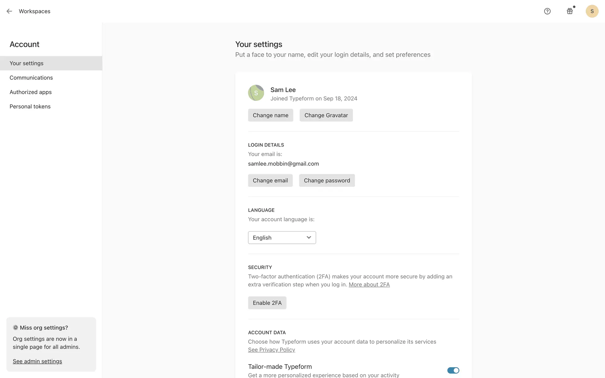Open the More about 2FA link
605x378 pixels.
369,284
